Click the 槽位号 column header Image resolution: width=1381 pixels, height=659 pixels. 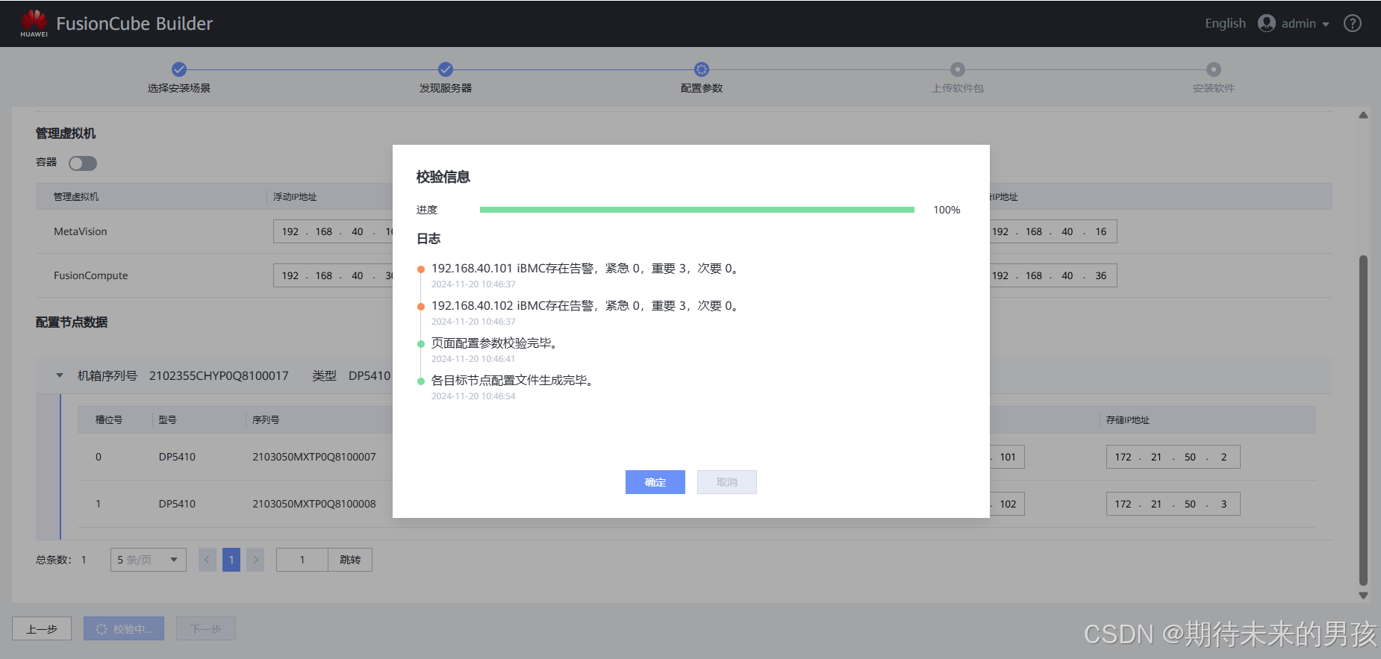pyautogui.click(x=109, y=420)
